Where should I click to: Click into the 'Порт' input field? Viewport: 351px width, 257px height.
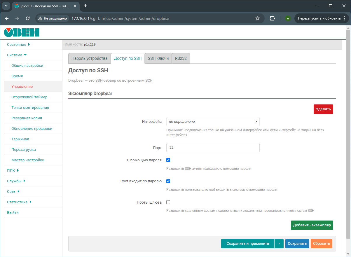tap(213, 148)
